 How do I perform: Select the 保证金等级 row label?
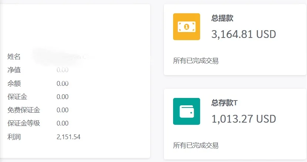[x=24, y=123]
